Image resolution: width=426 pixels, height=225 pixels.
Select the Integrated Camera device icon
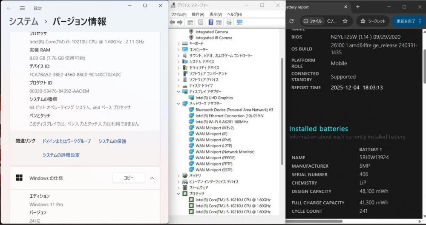pyautogui.click(x=191, y=32)
